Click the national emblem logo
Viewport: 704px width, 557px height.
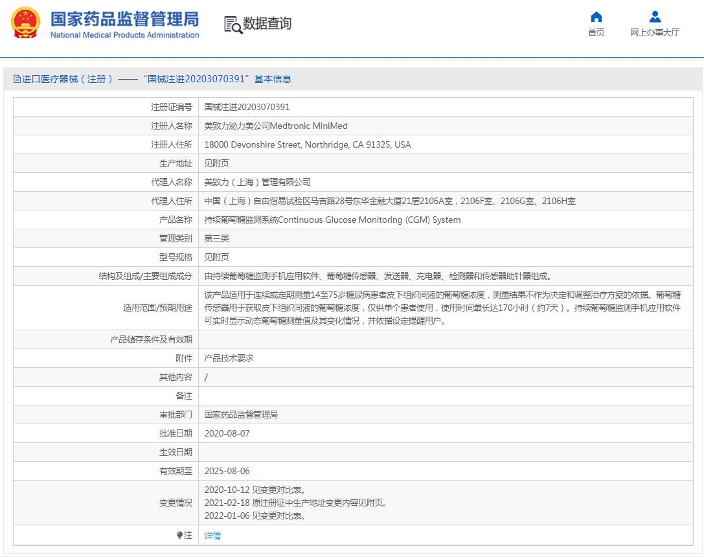26,23
